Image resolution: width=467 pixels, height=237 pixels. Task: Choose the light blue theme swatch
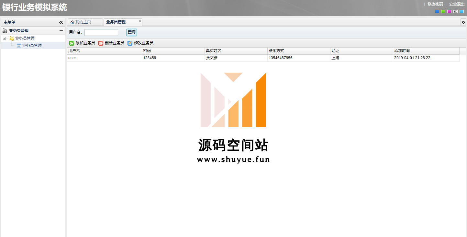tap(461, 12)
